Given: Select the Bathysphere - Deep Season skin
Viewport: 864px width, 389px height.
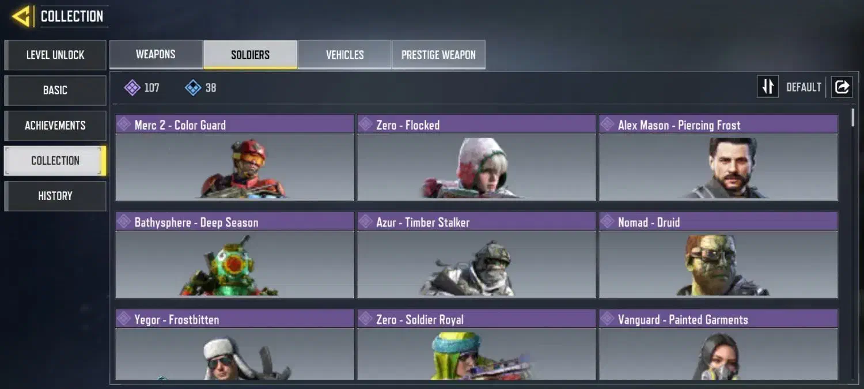Looking at the screenshot, I should (234, 255).
